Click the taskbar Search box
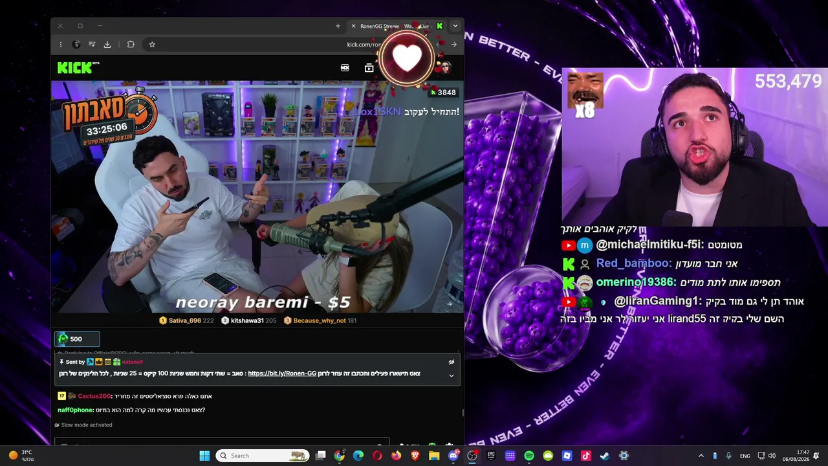The image size is (828, 466). point(263,456)
